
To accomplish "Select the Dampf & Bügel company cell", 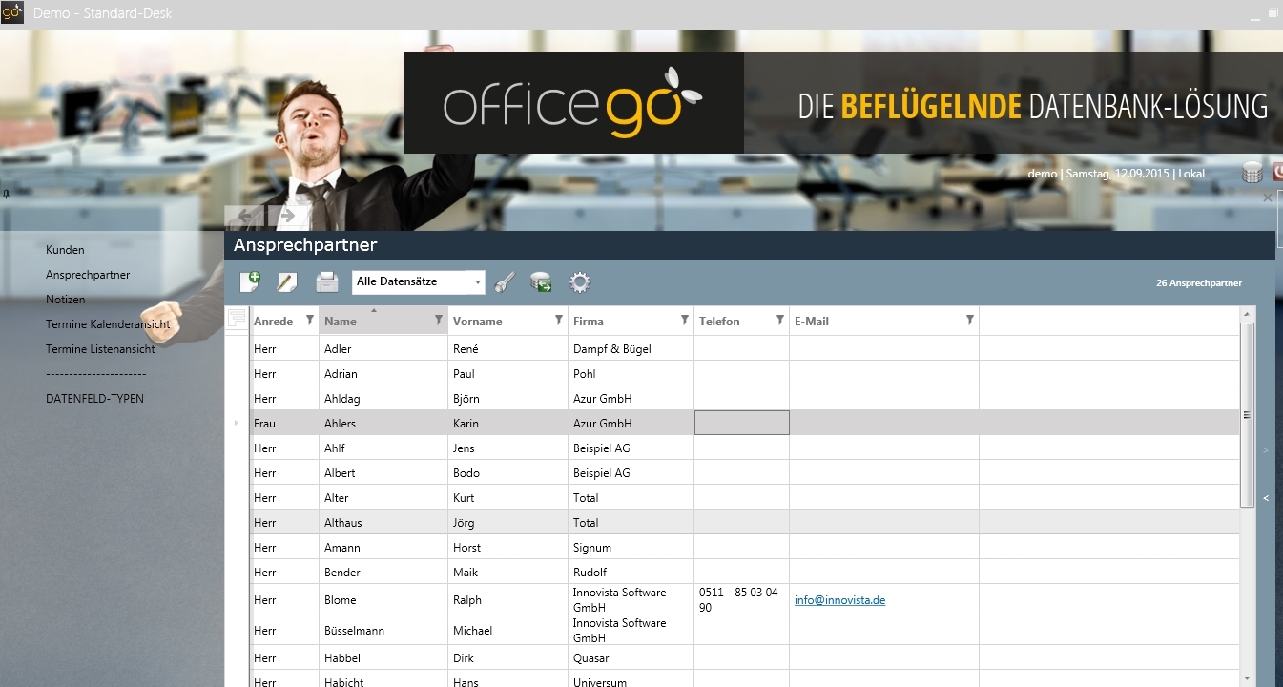I will pos(631,349).
